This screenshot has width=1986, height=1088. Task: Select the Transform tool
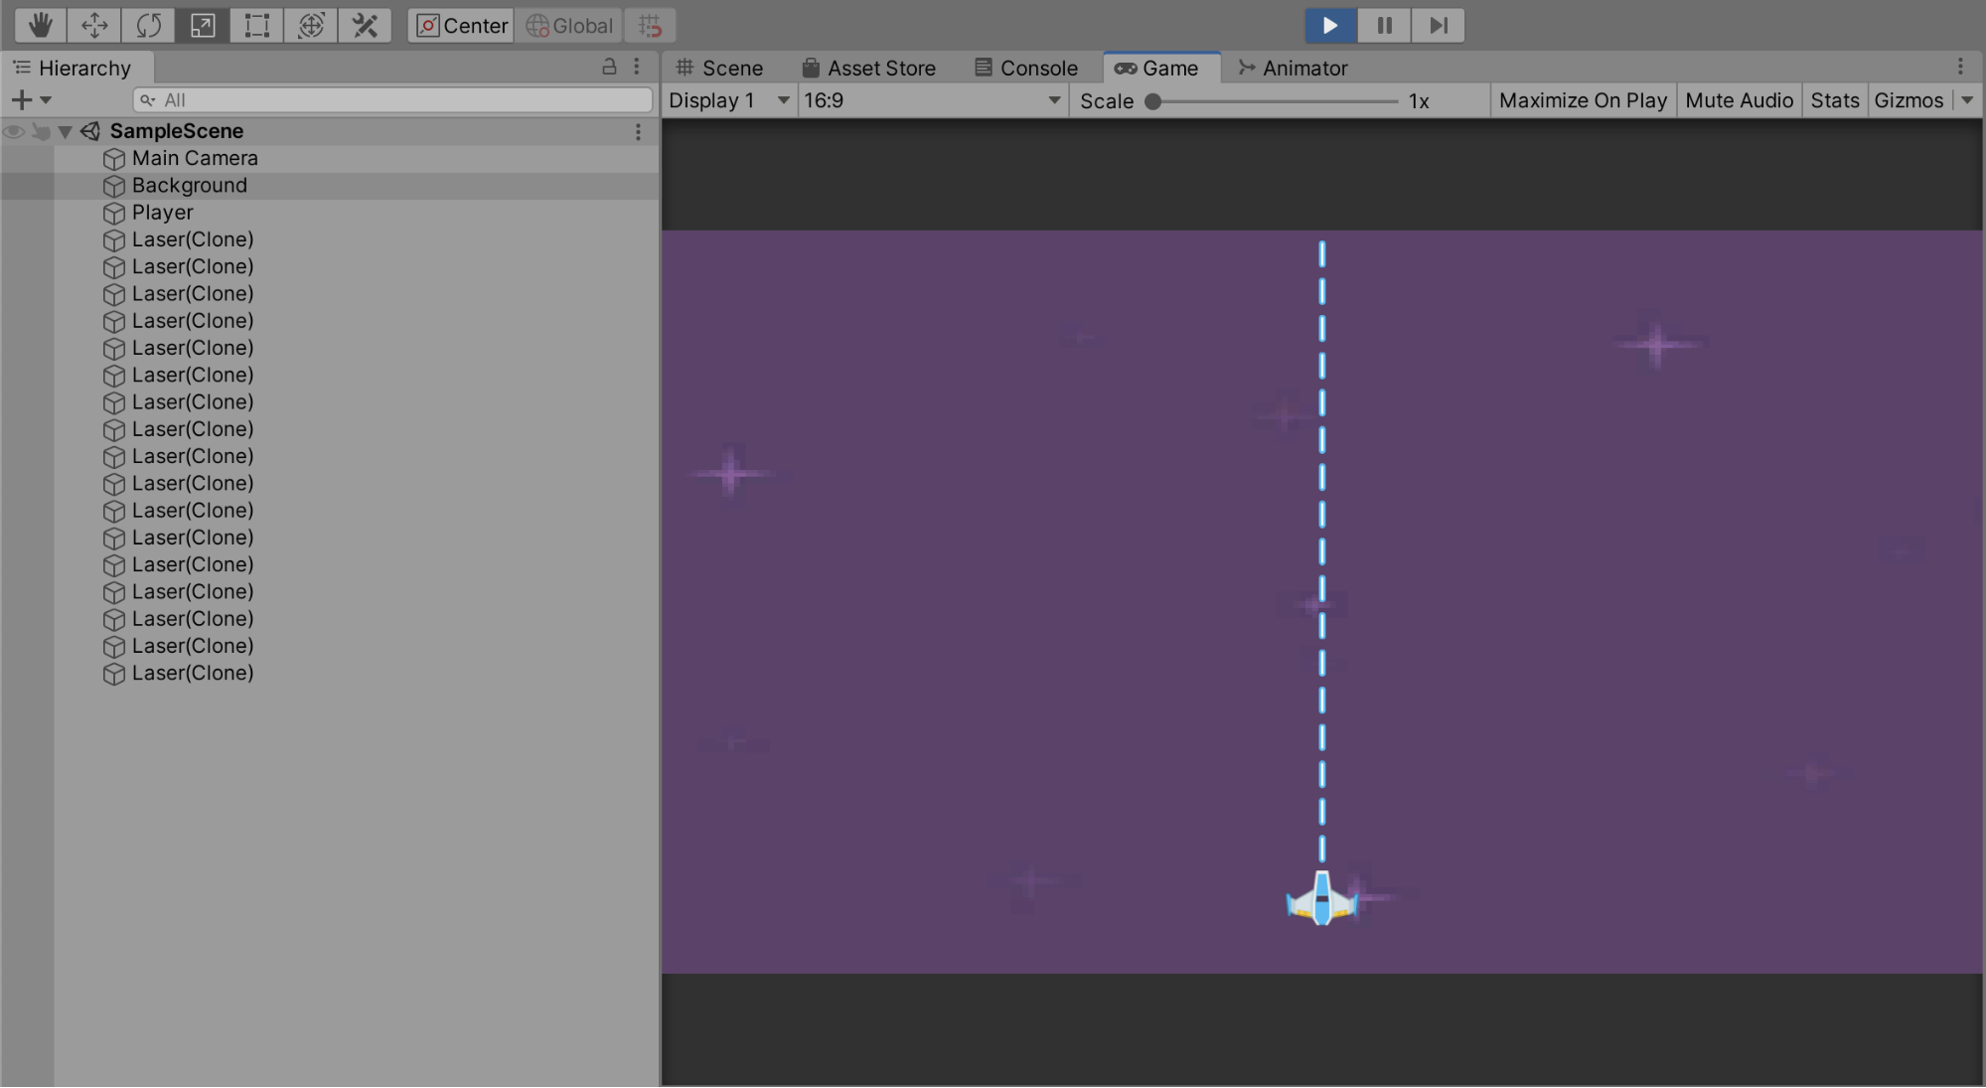(x=311, y=25)
